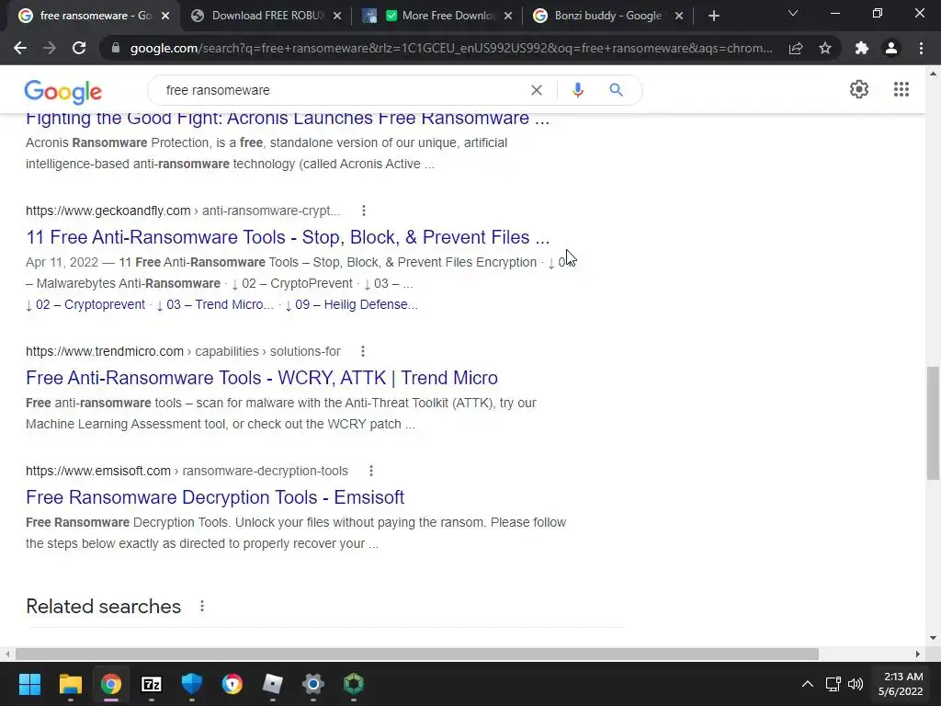This screenshot has height=706, width=941.
Task: Go to Google homepage via logo
Action: (63, 91)
